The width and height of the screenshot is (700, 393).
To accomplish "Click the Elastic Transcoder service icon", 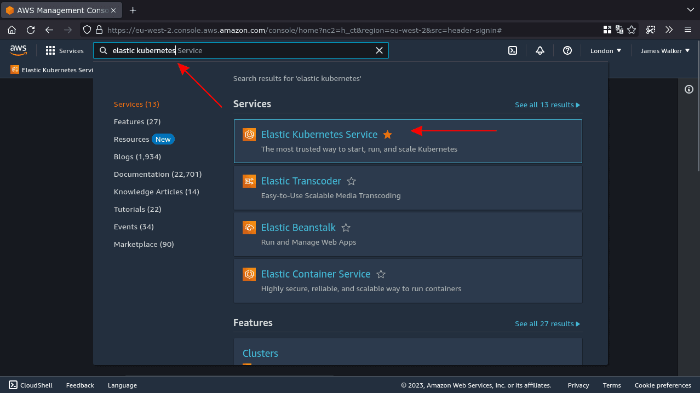I will [x=249, y=181].
